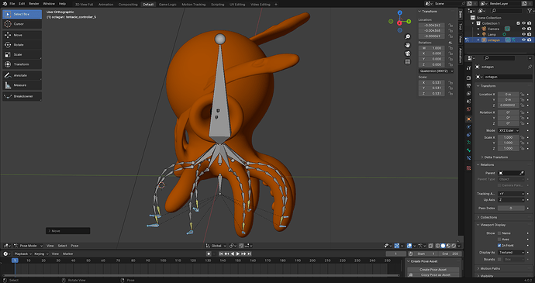535x283 pixels.
Task: Switch to the Scripting workspace tab
Action: coord(217,5)
